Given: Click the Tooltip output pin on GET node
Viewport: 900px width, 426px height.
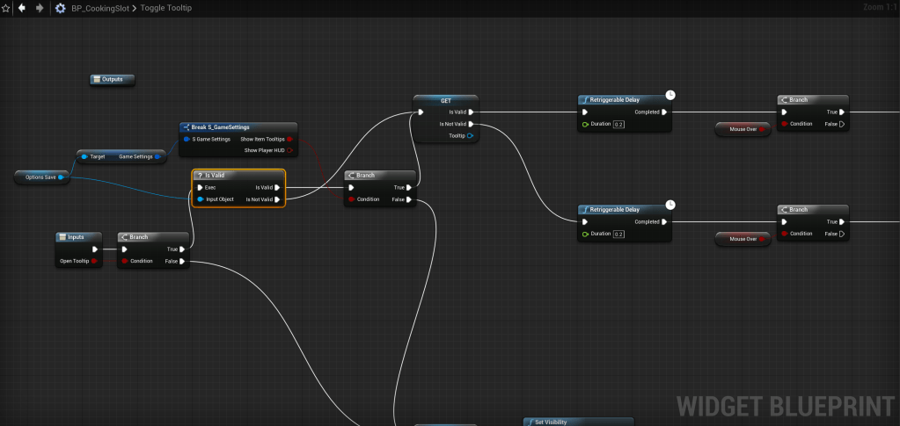Looking at the screenshot, I should pos(471,136).
